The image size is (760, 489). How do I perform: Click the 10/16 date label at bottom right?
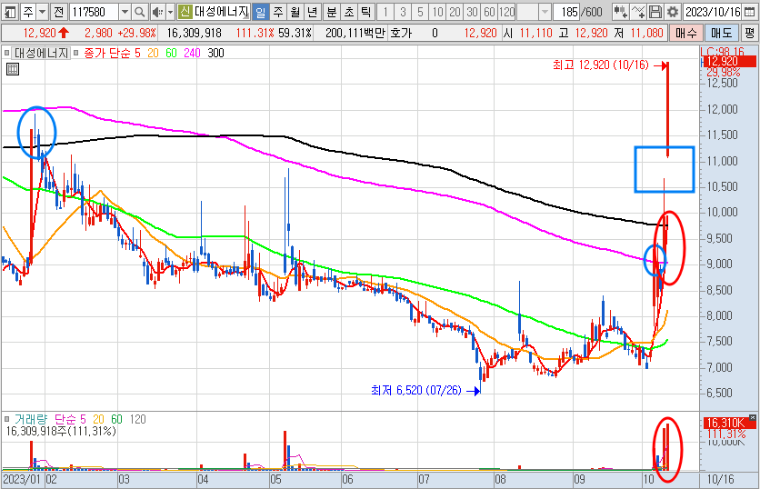pyautogui.click(x=720, y=479)
